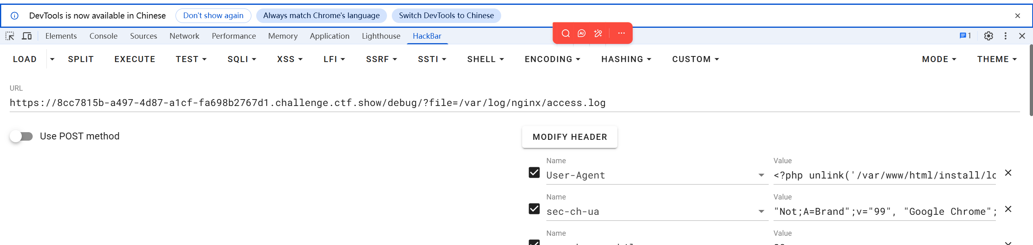Viewport: 1033px width, 245px height.
Task: Open DevTools settings gear
Action: (988, 36)
